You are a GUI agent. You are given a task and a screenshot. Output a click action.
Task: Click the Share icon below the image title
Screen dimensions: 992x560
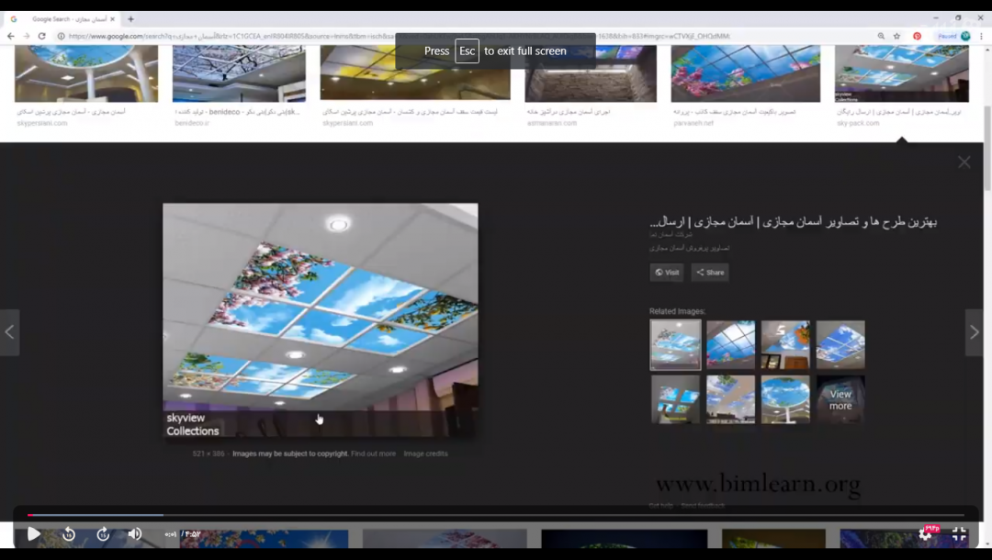(x=709, y=272)
